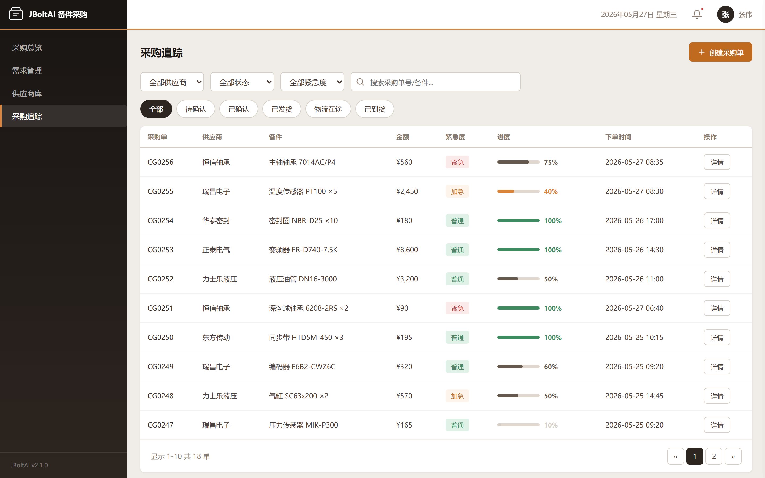Open 详情 for order CG0247
This screenshot has width=765, height=478.
717,425
